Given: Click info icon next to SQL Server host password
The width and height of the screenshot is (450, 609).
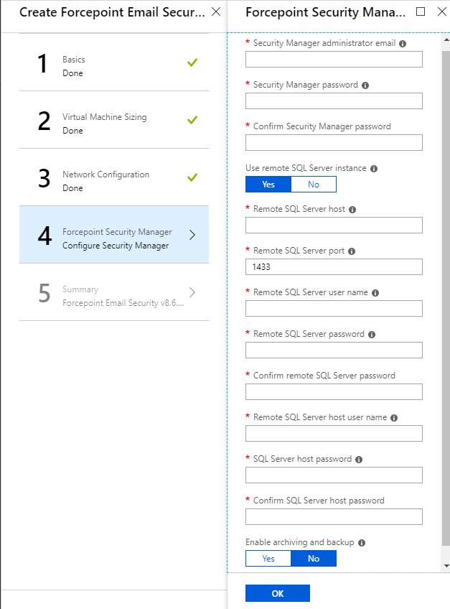Looking at the screenshot, I should 359,460.
